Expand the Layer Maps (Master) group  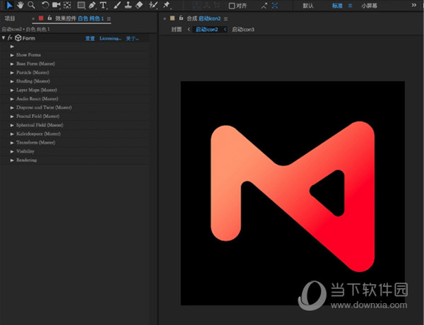pyautogui.click(x=12, y=90)
